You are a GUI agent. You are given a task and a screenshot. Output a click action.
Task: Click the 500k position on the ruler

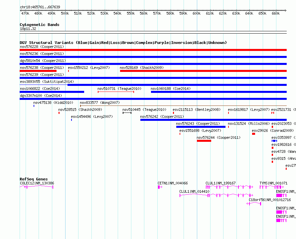pos(65,13)
